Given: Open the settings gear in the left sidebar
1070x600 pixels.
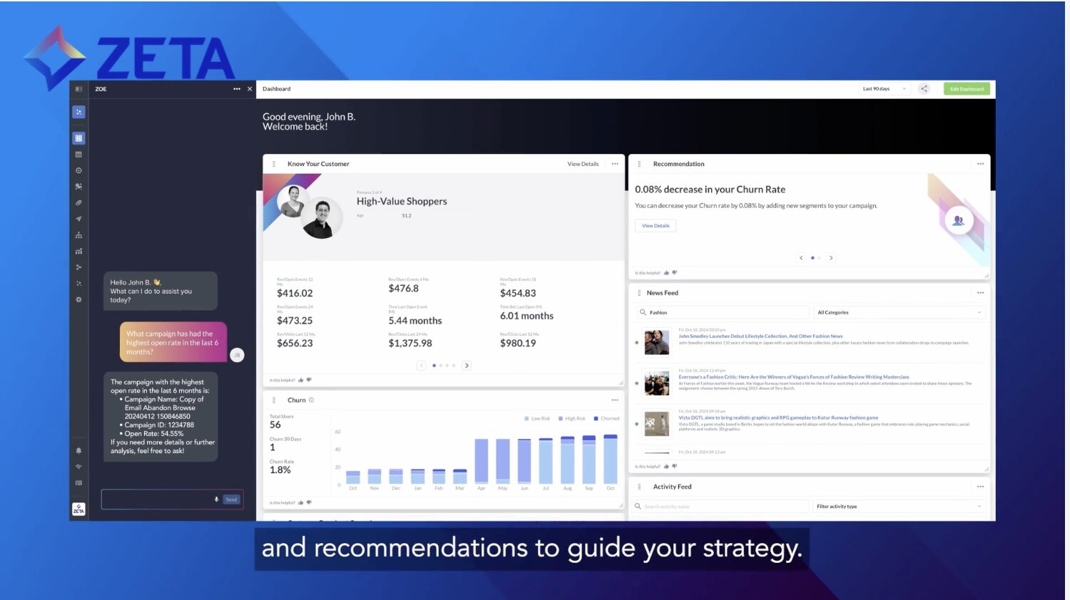Looking at the screenshot, I should pos(78,299).
